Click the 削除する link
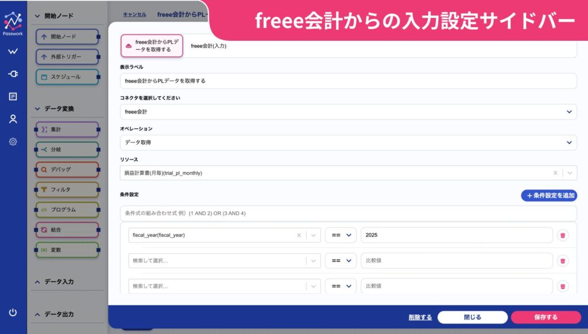Viewport: 588px width, 334px height. point(420,317)
